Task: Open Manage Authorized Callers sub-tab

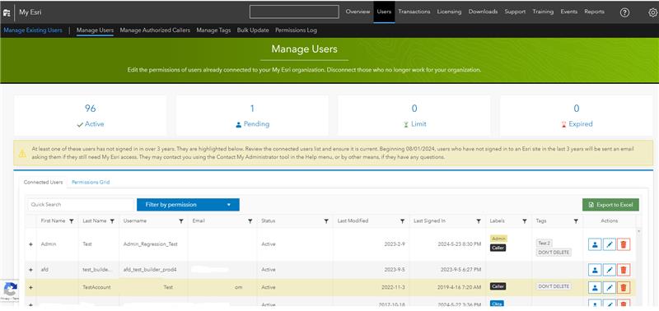Action: click(x=155, y=30)
